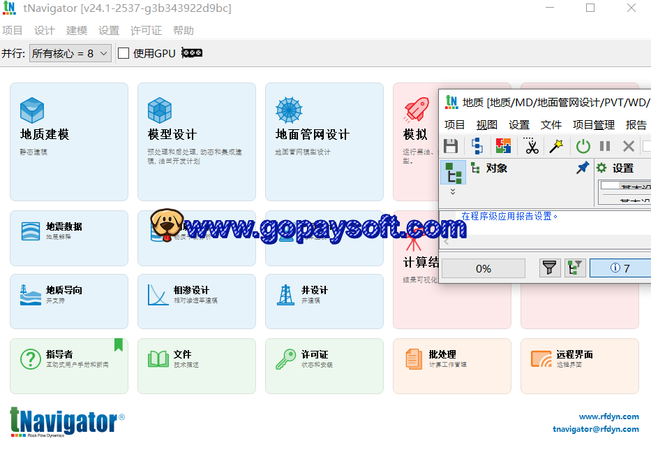
Task: Click the tNavigator logo at bottom
Action: pos(67,422)
